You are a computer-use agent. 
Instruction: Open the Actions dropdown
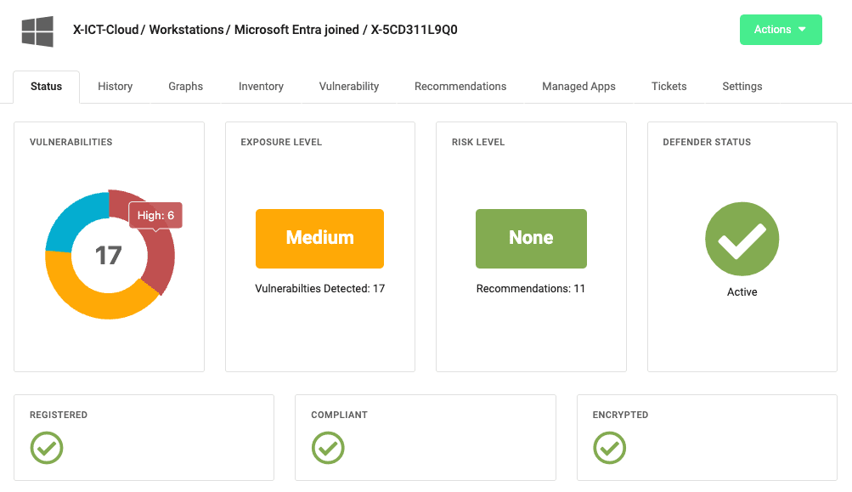pos(780,29)
